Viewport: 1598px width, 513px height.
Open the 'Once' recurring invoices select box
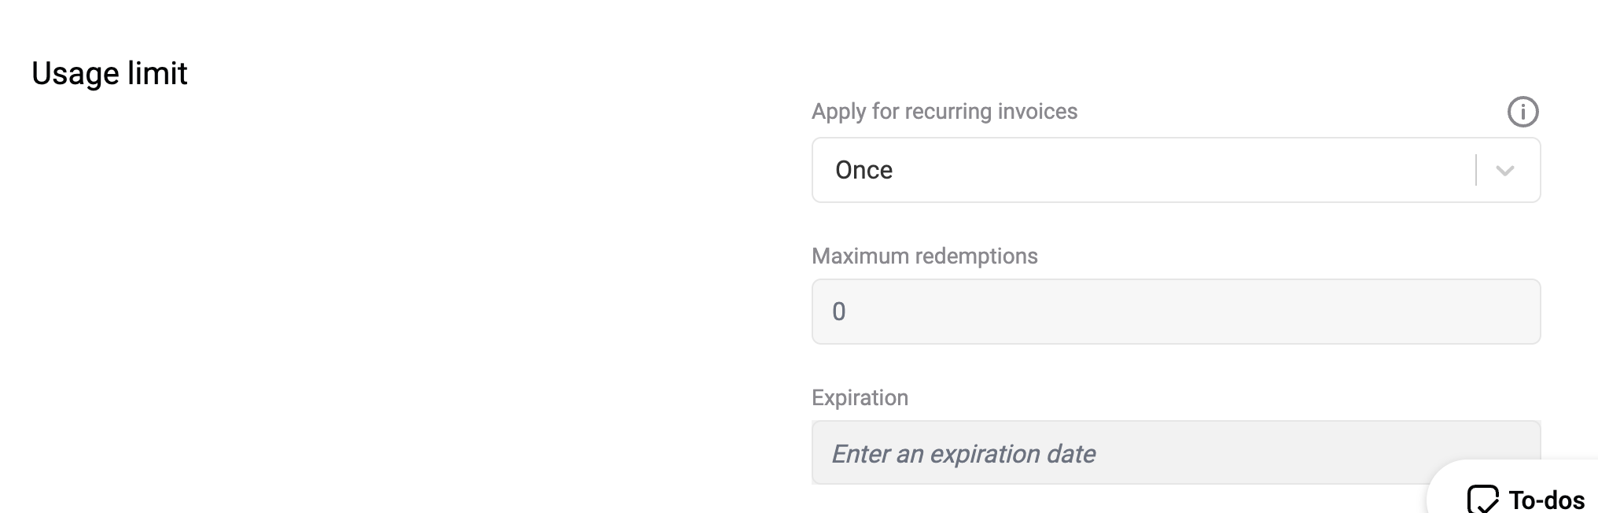[1176, 170]
